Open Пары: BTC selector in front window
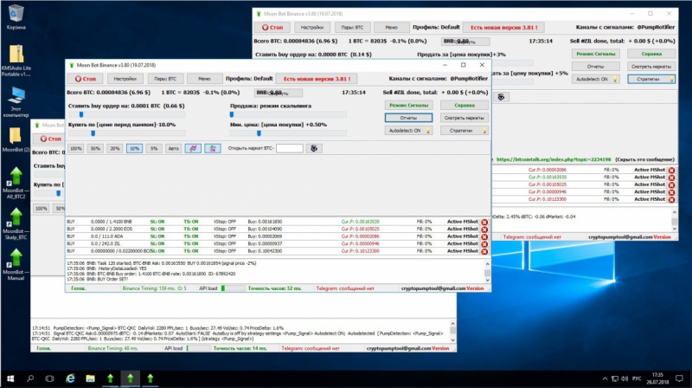Screen dimensions: 692x388 (165, 79)
